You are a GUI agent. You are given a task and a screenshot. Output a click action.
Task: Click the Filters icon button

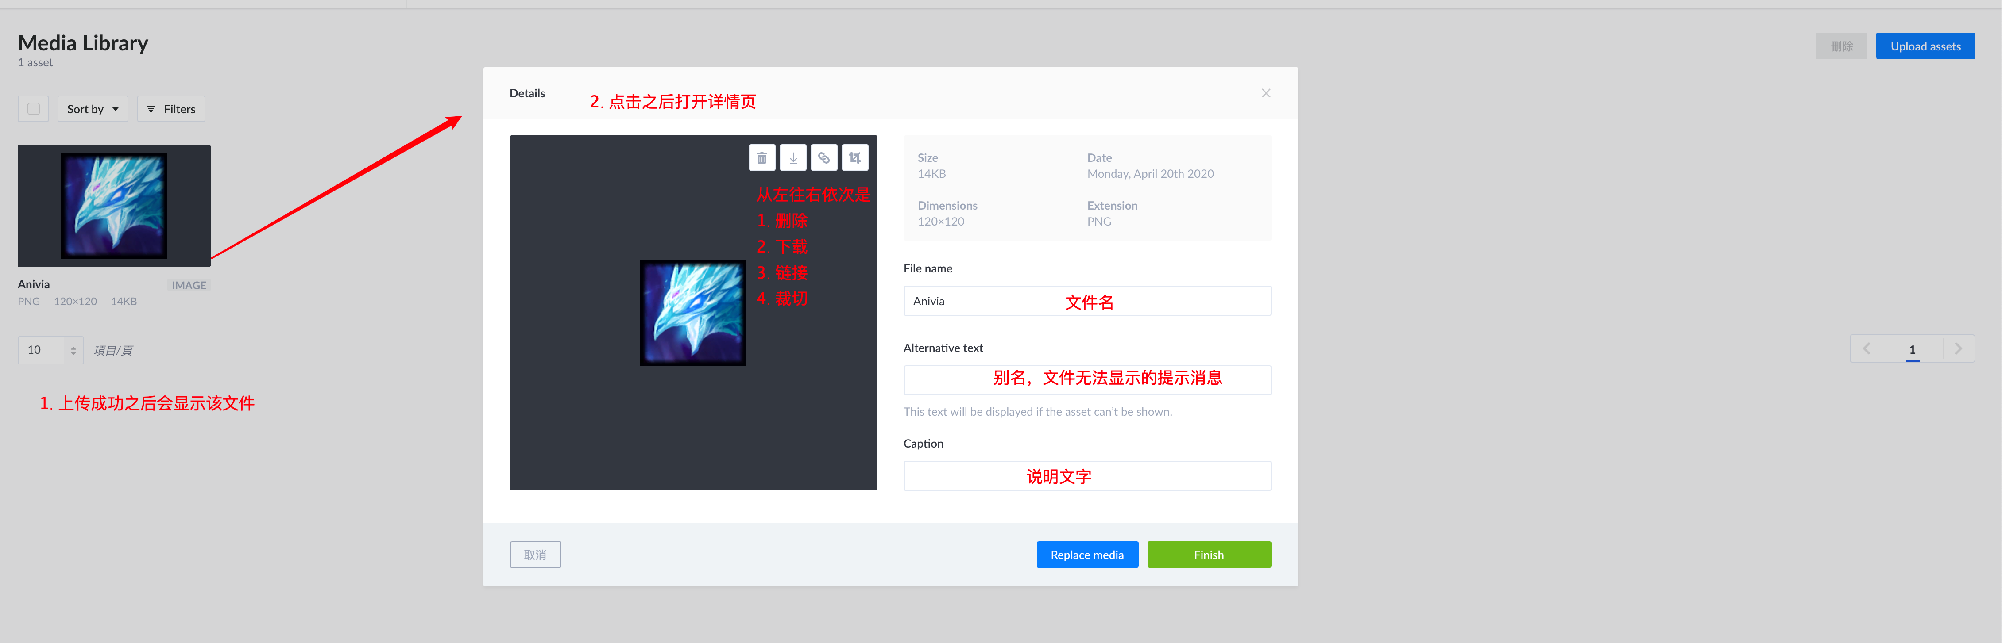(171, 110)
